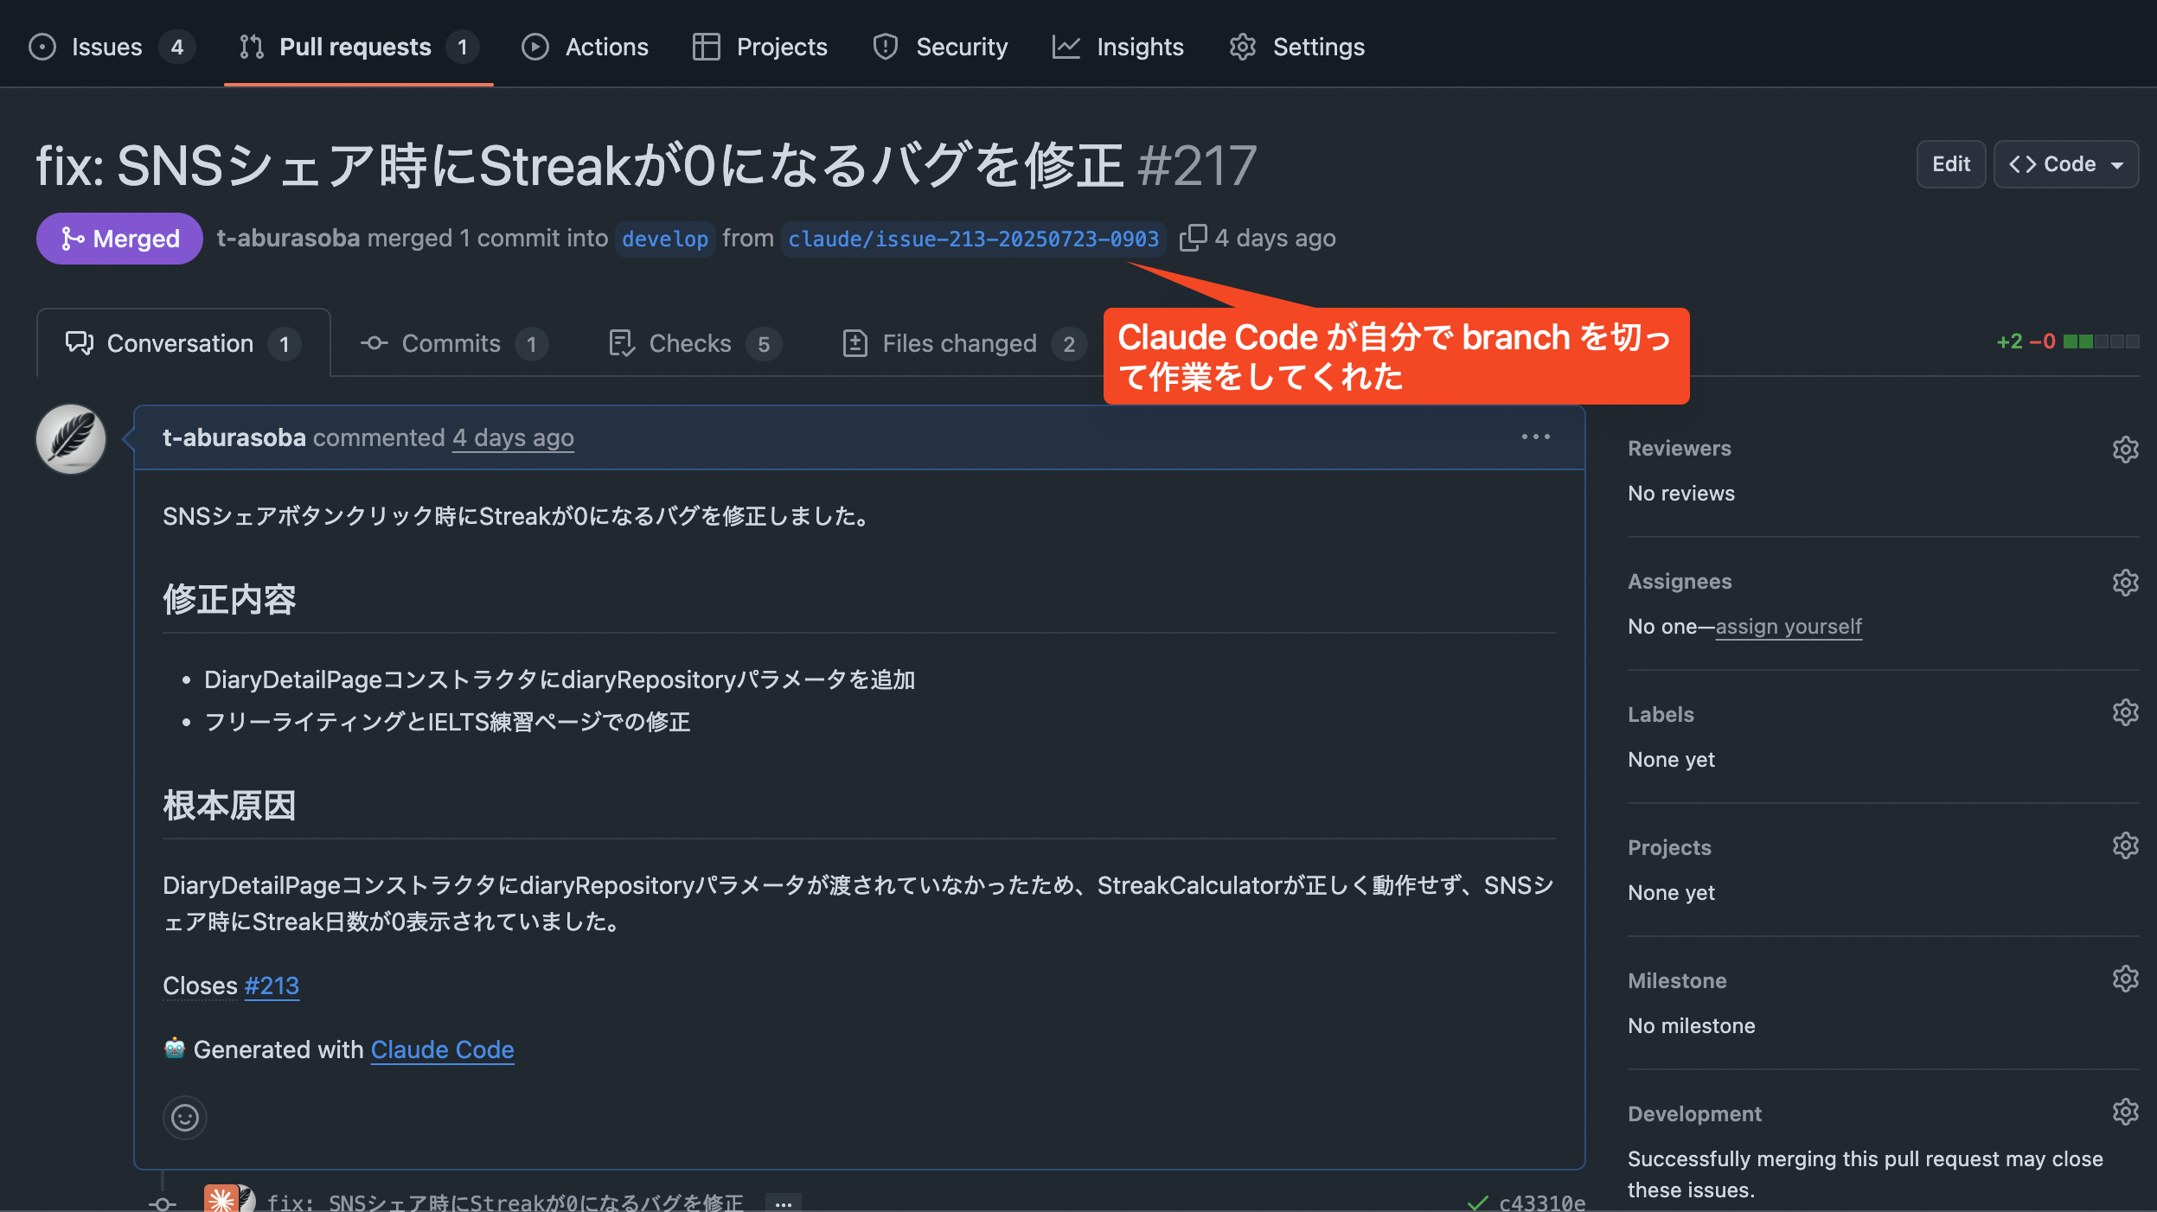Switch to the Conversation tab
The height and width of the screenshot is (1212, 2157).
click(x=183, y=343)
